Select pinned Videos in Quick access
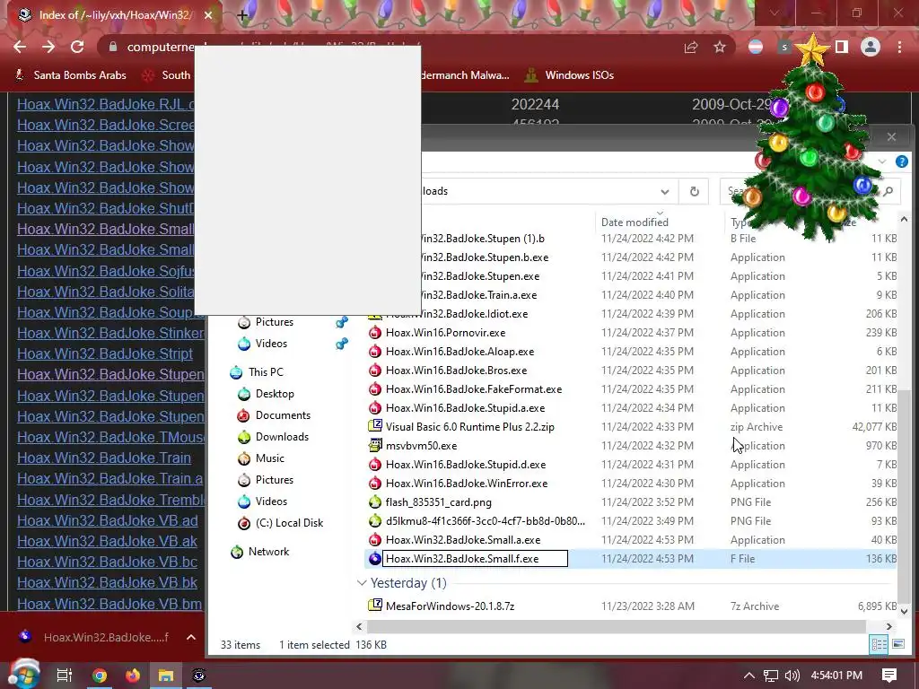The width and height of the screenshot is (919, 689). (271, 344)
